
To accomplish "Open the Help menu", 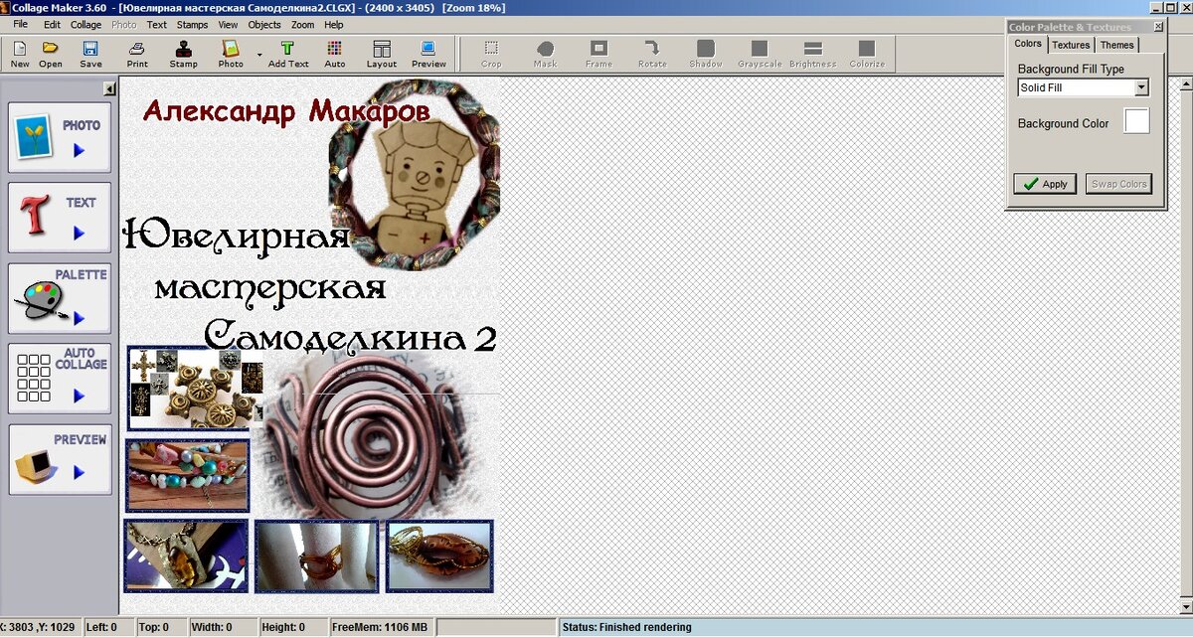I will click(x=334, y=24).
